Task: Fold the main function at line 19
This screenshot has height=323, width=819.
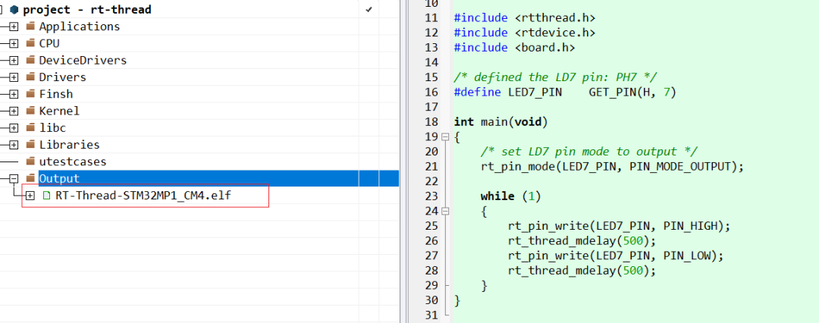Action: pos(445,137)
